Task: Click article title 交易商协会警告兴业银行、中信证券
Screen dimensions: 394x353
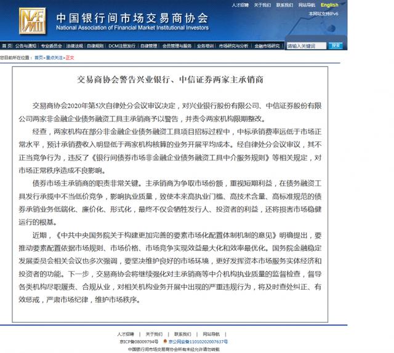Action: (170, 79)
